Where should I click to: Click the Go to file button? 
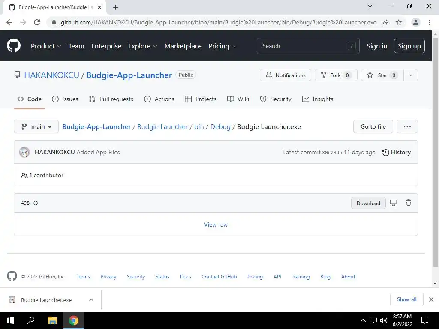[x=373, y=126]
